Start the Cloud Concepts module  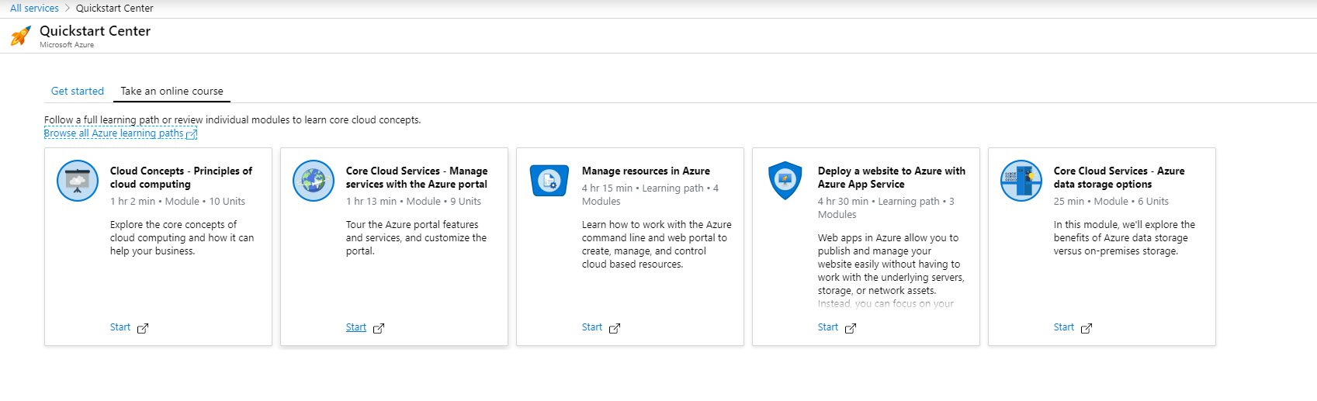[120, 327]
